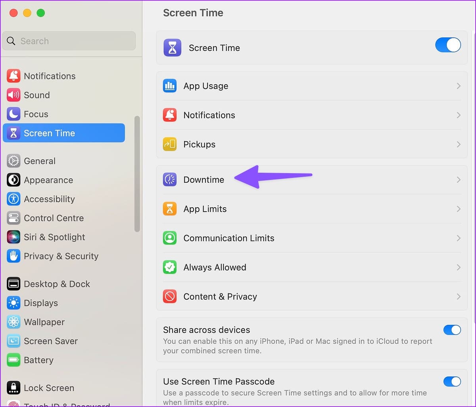Turn off the main Screen Time switch

point(448,45)
